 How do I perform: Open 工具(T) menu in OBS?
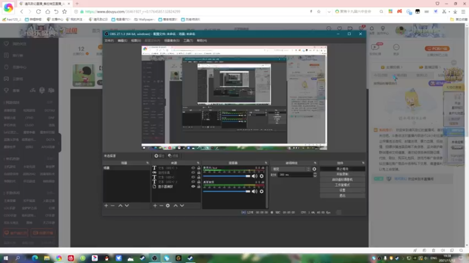coord(188,40)
